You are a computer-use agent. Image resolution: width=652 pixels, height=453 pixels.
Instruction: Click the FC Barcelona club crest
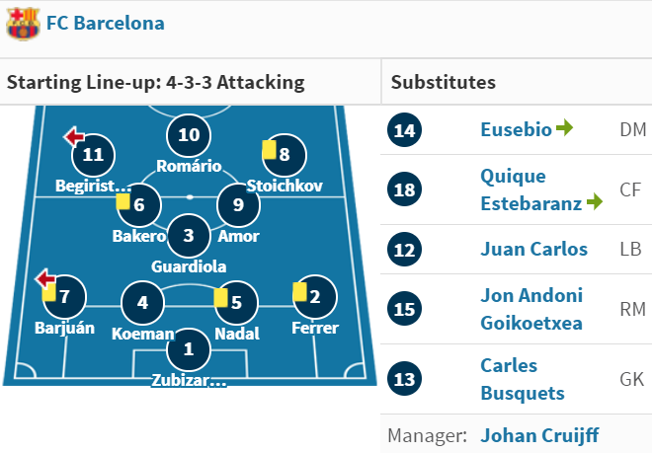click(22, 23)
